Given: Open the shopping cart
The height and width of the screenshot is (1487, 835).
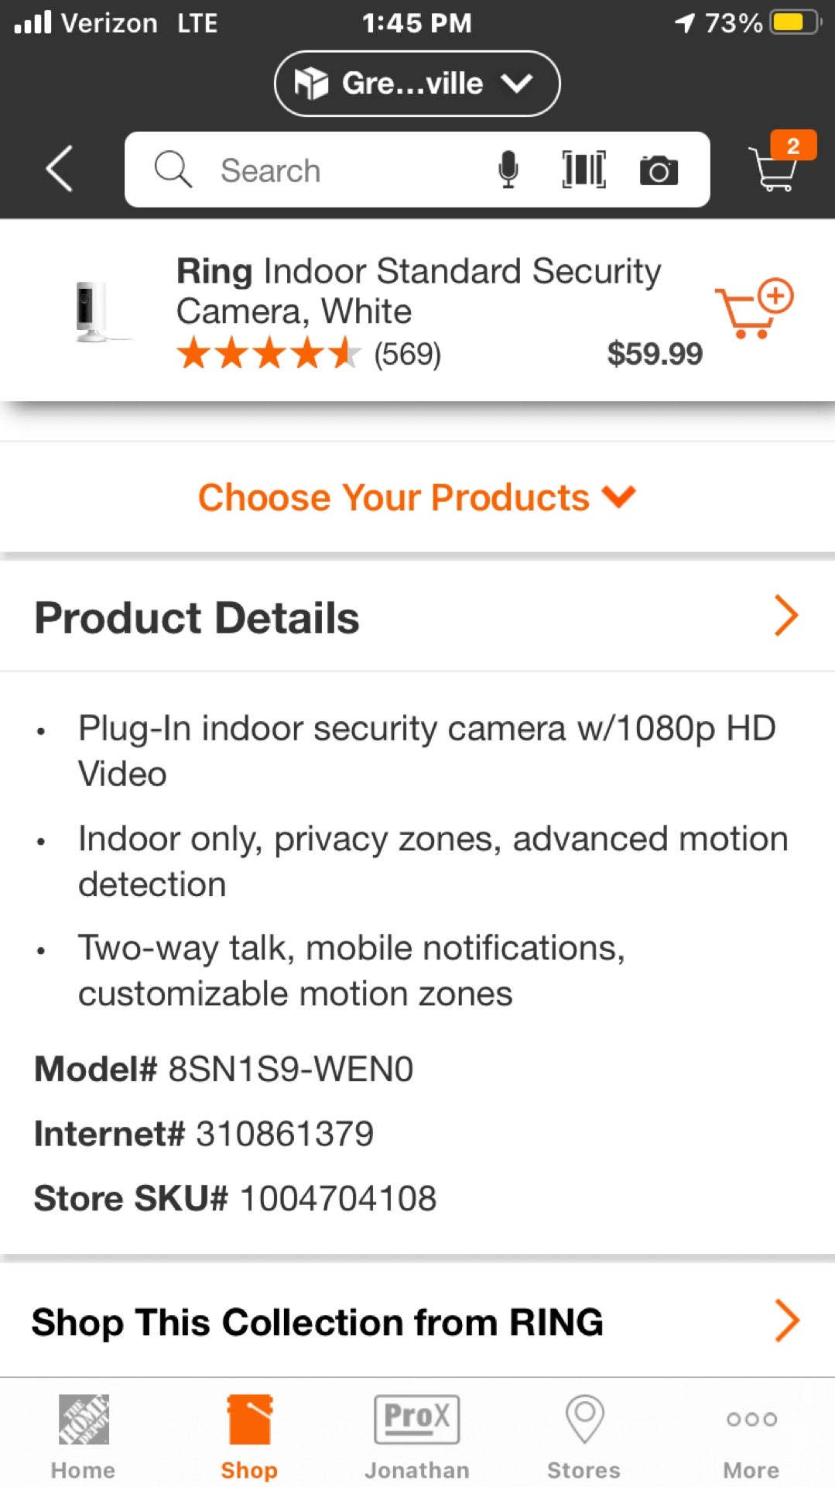Looking at the screenshot, I should click(777, 166).
